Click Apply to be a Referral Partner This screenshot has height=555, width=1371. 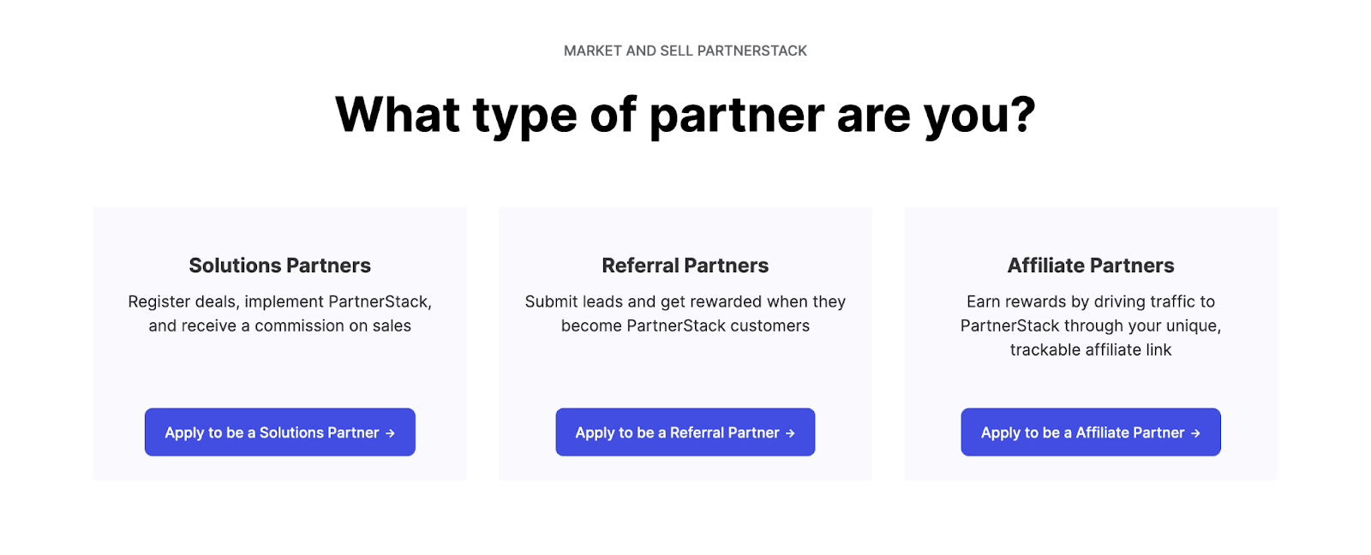coord(685,432)
